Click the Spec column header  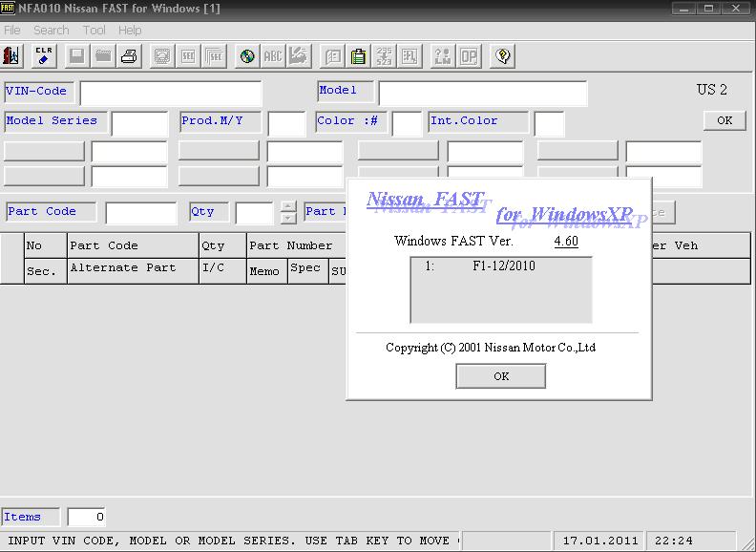pos(307,270)
